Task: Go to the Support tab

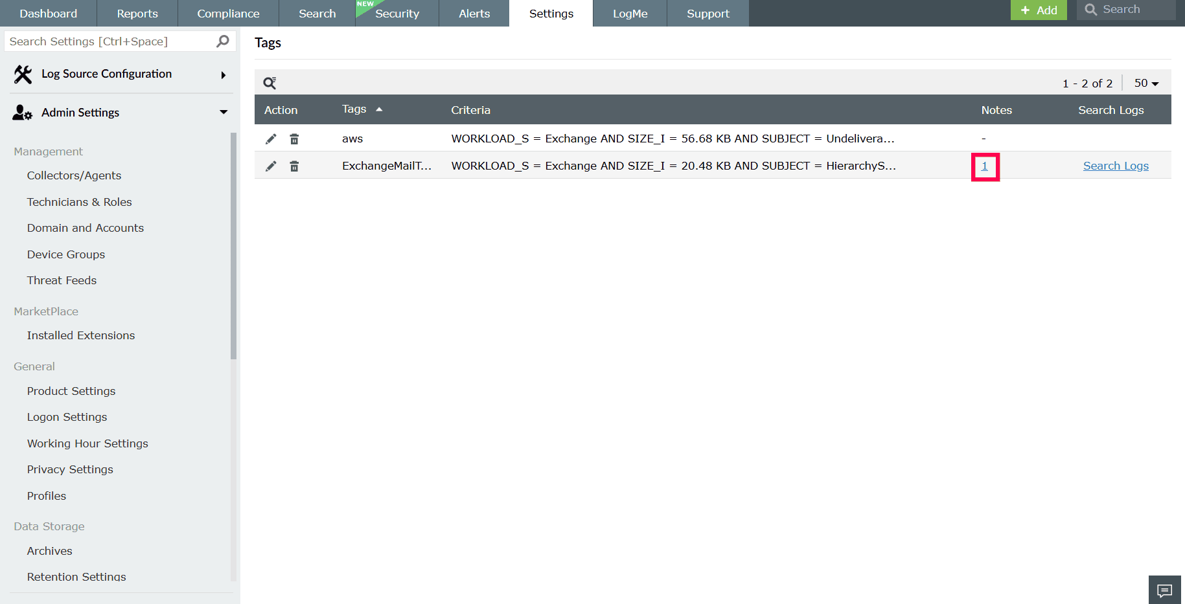Action: [708, 14]
